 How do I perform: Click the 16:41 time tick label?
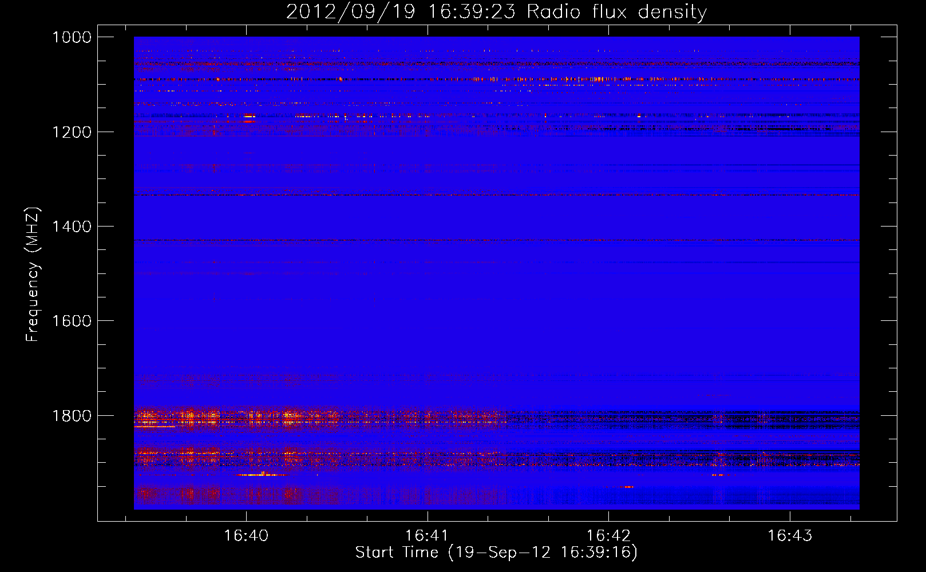pos(427,535)
